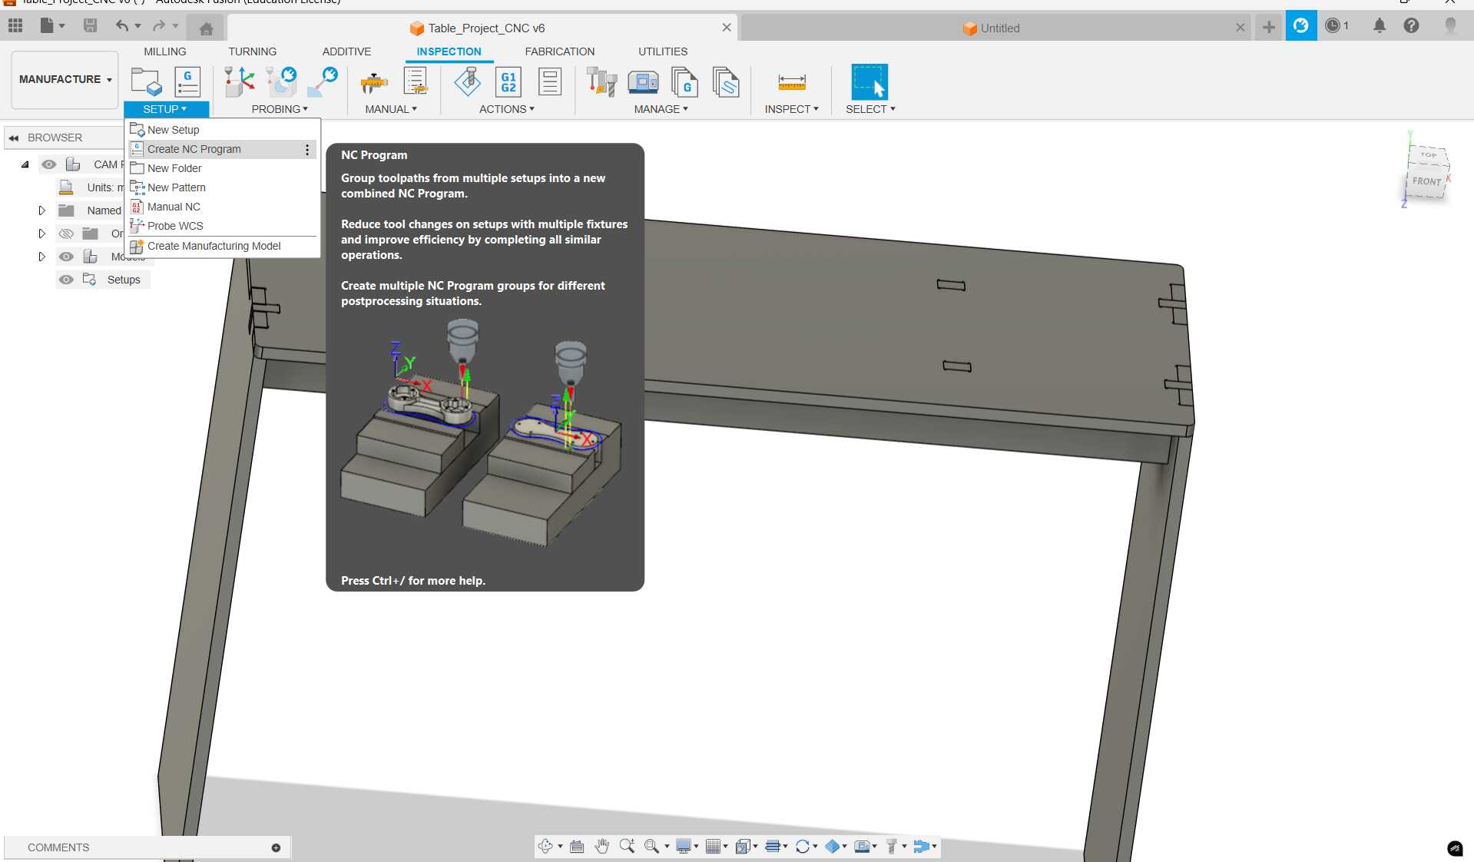Activate the Select tool icon
Screen dimensions: 1474x862
click(x=869, y=81)
